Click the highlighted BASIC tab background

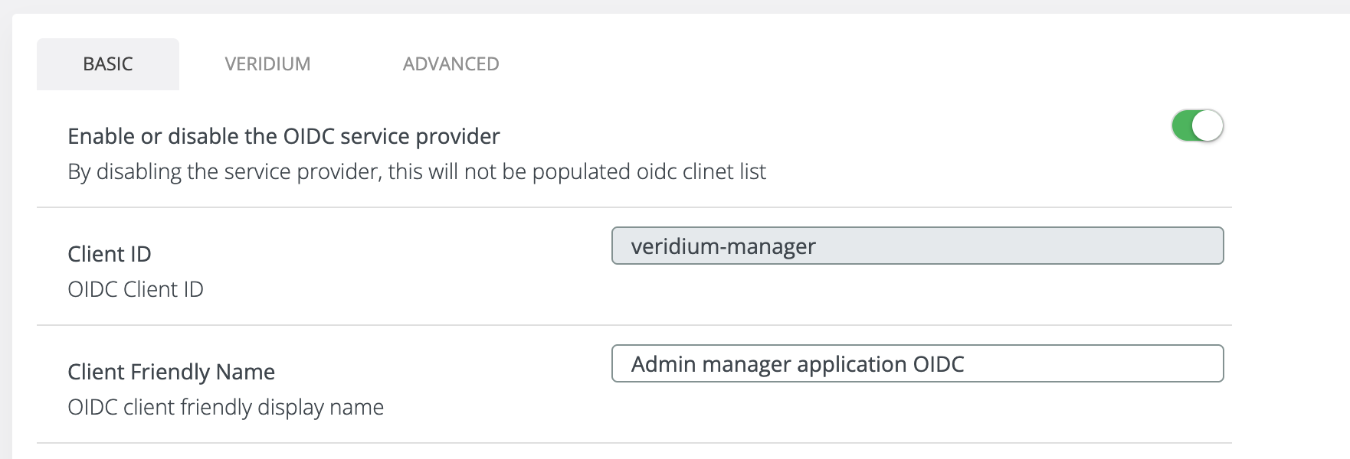106,64
